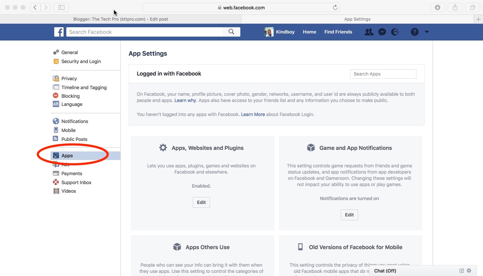The height and width of the screenshot is (276, 483).
Task: Open Blocking settings
Action: [x=70, y=96]
